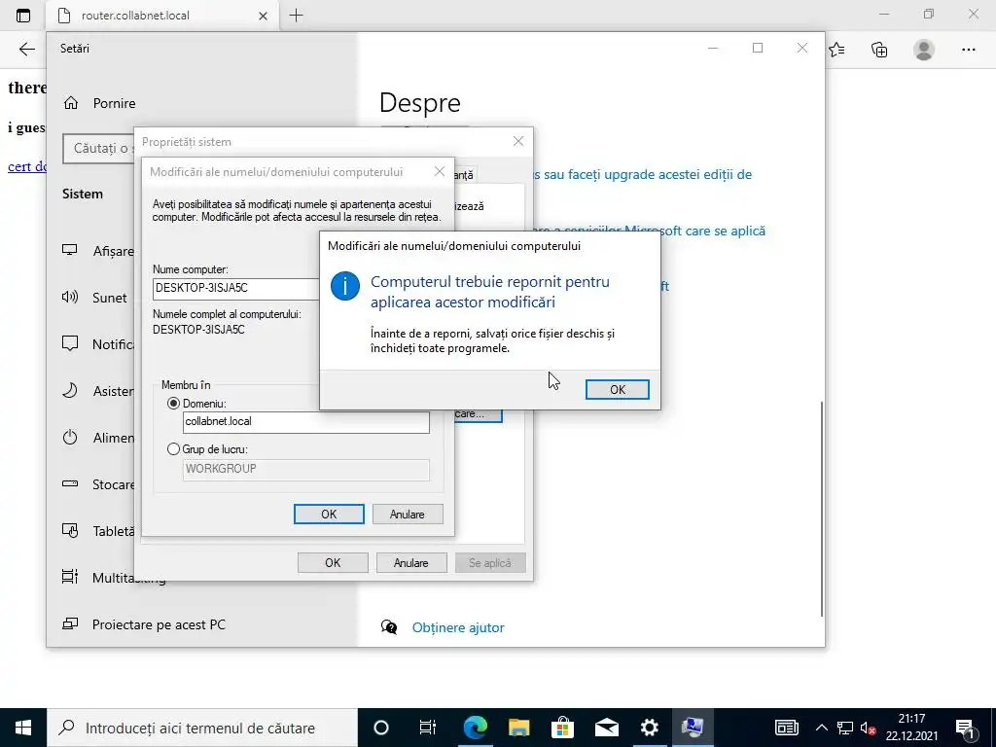Open Edge profile avatar
996x747 pixels.
[924, 50]
